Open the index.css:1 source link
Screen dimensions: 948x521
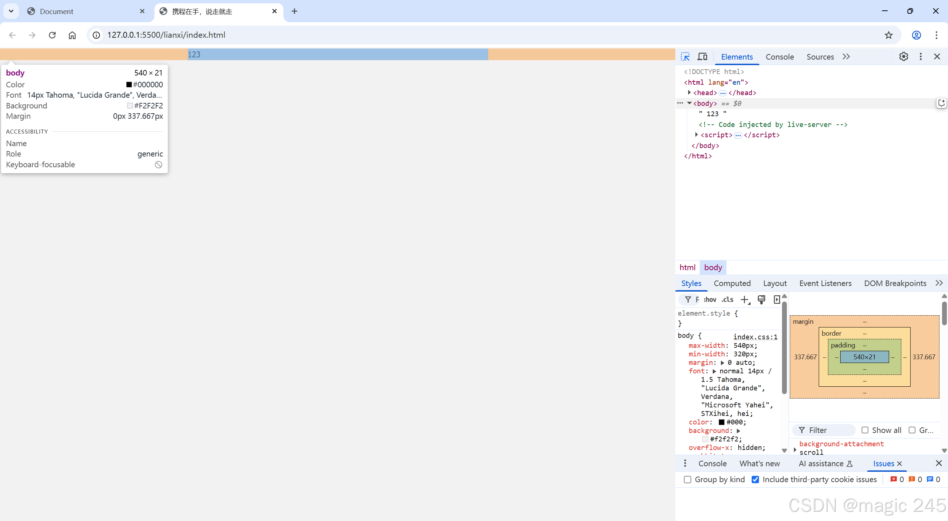coord(755,337)
